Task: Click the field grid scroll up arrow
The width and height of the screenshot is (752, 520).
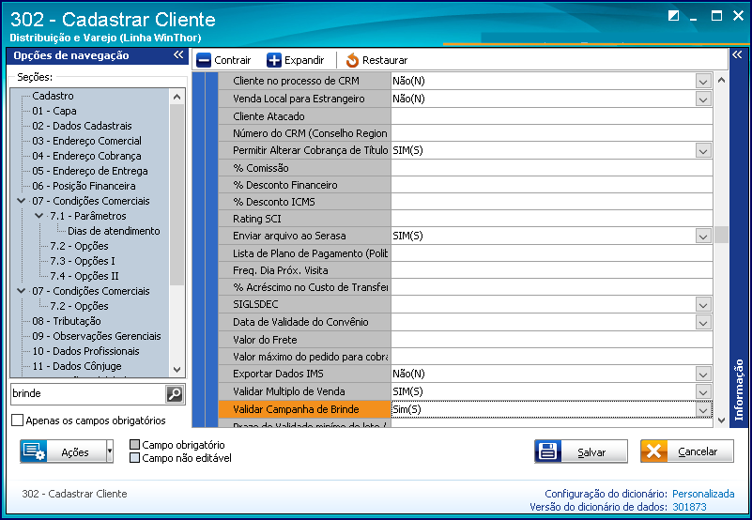Action: click(x=721, y=80)
